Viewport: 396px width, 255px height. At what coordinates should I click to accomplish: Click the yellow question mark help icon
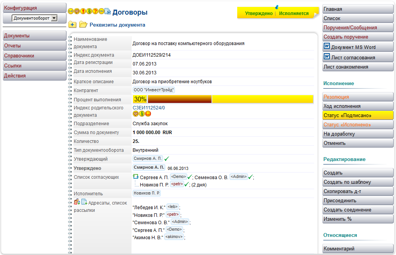(95, 12)
